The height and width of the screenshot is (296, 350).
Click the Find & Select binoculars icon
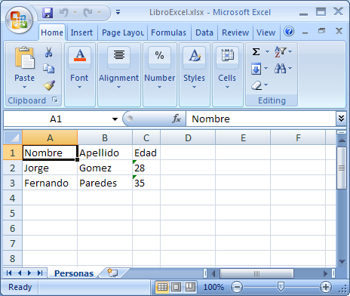coord(280,69)
